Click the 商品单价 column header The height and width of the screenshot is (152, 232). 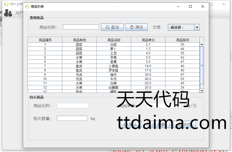[148, 40]
